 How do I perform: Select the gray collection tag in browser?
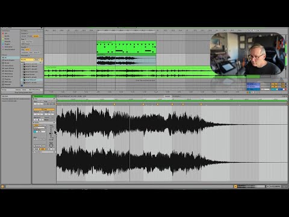tap(3, 49)
